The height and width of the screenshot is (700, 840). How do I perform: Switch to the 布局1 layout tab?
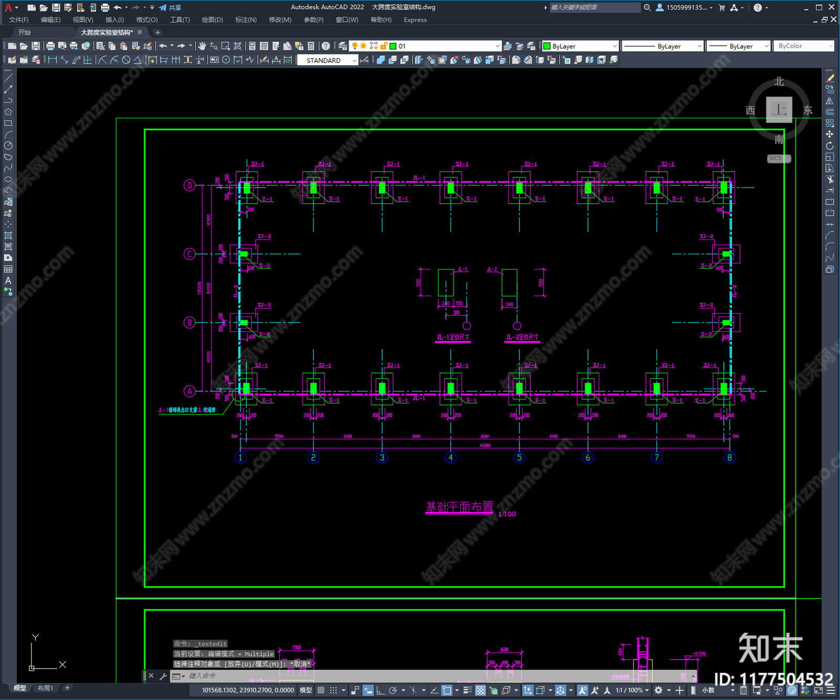point(45,688)
